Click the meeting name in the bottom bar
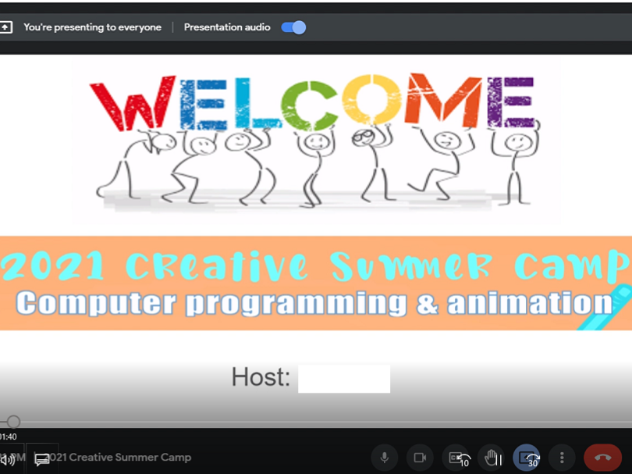Screen dimensions: 632x474 (121, 458)
